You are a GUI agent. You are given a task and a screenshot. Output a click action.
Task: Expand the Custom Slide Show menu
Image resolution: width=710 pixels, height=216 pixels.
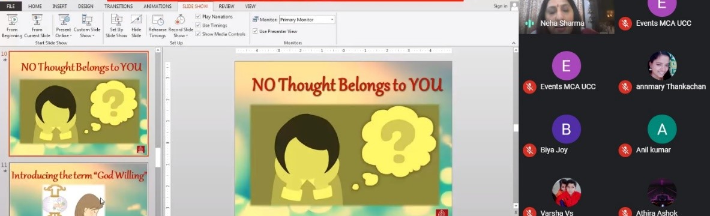pos(87,26)
